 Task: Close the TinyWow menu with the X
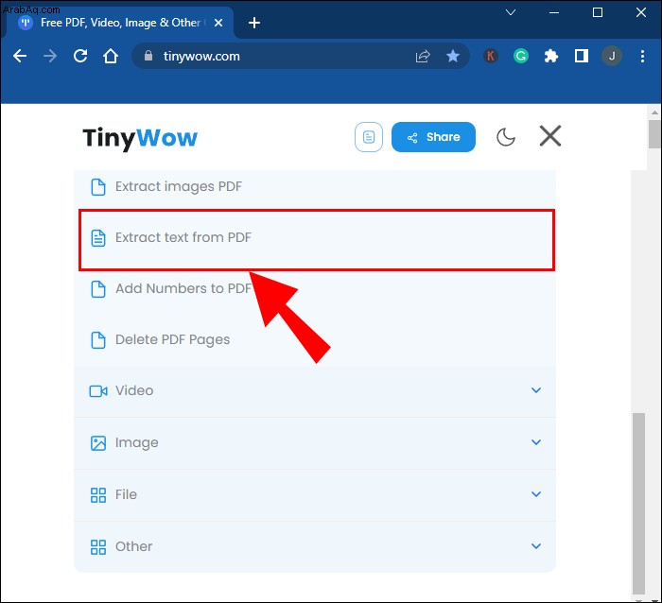(x=550, y=136)
